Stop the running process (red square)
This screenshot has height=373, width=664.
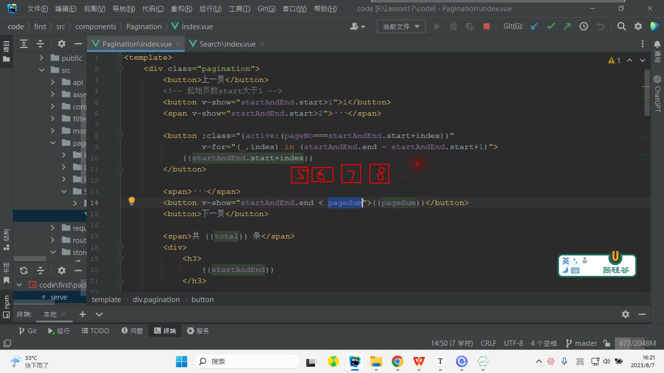(486, 27)
